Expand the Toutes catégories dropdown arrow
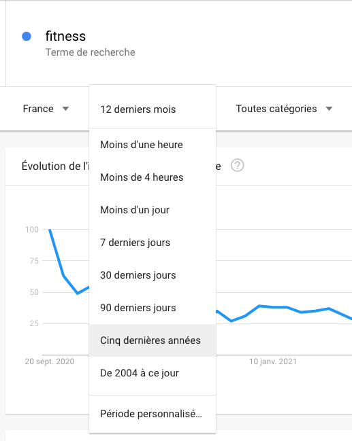Screen dimensions: 352x441 (x=329, y=109)
